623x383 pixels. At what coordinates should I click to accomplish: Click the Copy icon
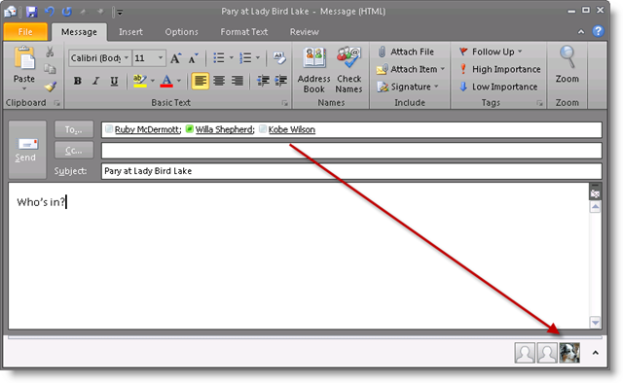pyautogui.click(x=50, y=69)
